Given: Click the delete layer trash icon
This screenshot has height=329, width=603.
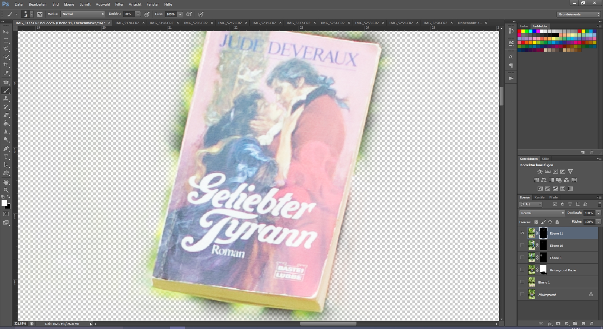Looking at the screenshot, I should pos(592,324).
